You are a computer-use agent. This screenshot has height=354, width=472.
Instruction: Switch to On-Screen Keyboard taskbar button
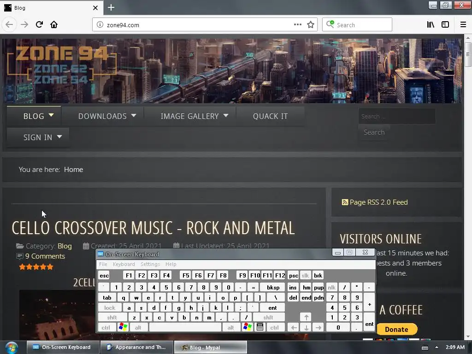coord(63,347)
